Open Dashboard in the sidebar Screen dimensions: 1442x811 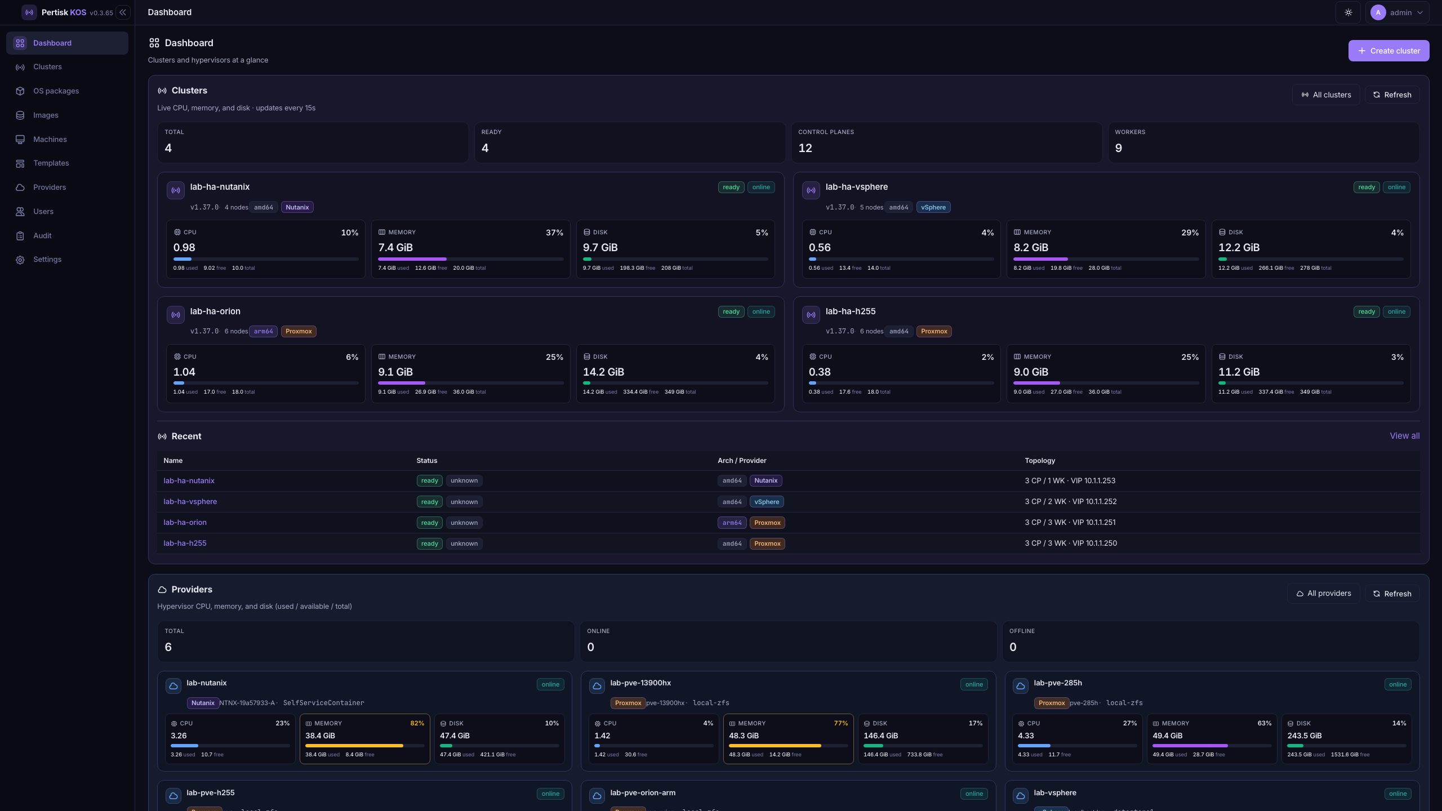coord(67,43)
